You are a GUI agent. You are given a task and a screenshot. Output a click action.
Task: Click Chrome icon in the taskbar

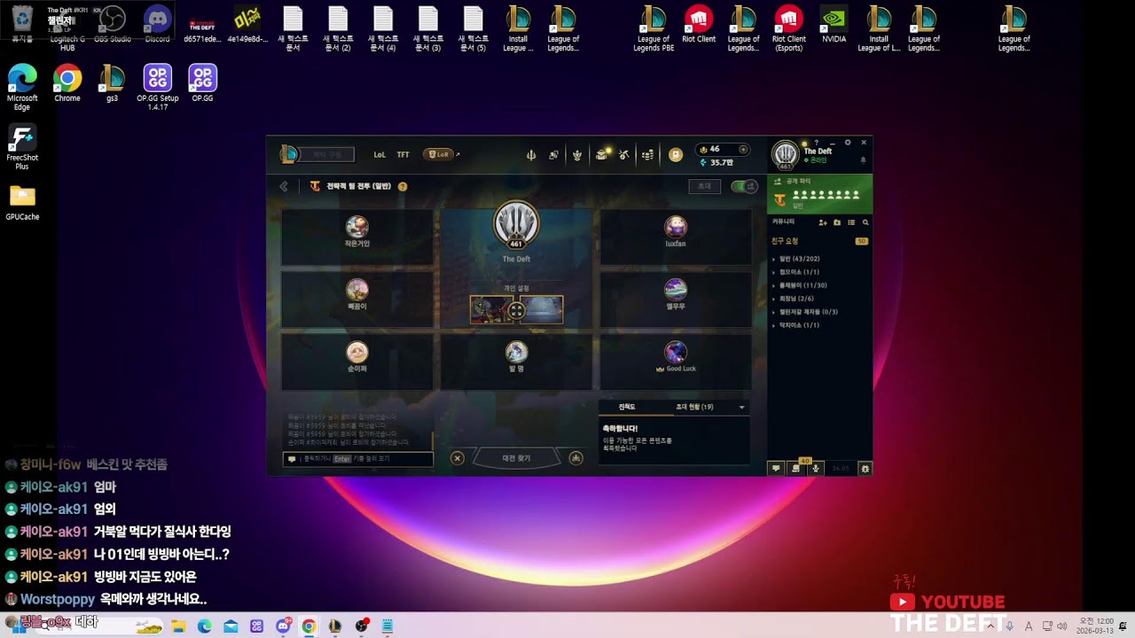(309, 626)
